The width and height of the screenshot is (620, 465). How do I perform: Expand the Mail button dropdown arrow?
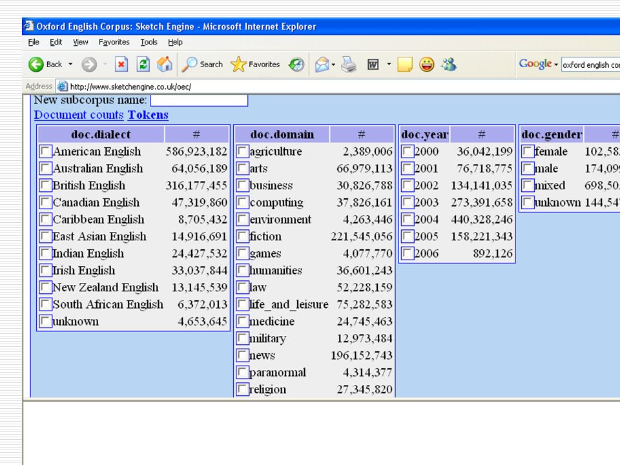point(333,64)
